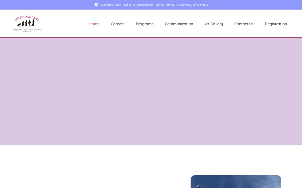This screenshot has height=188, width=302.
Task: Click the tallest walking child silhouette in logo
Action: 33,23
